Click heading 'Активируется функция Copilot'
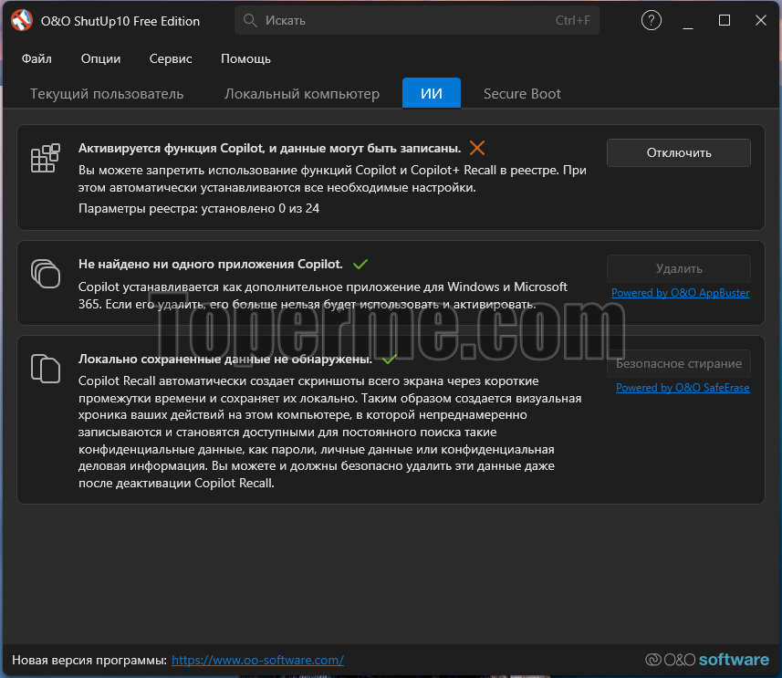 coord(269,148)
